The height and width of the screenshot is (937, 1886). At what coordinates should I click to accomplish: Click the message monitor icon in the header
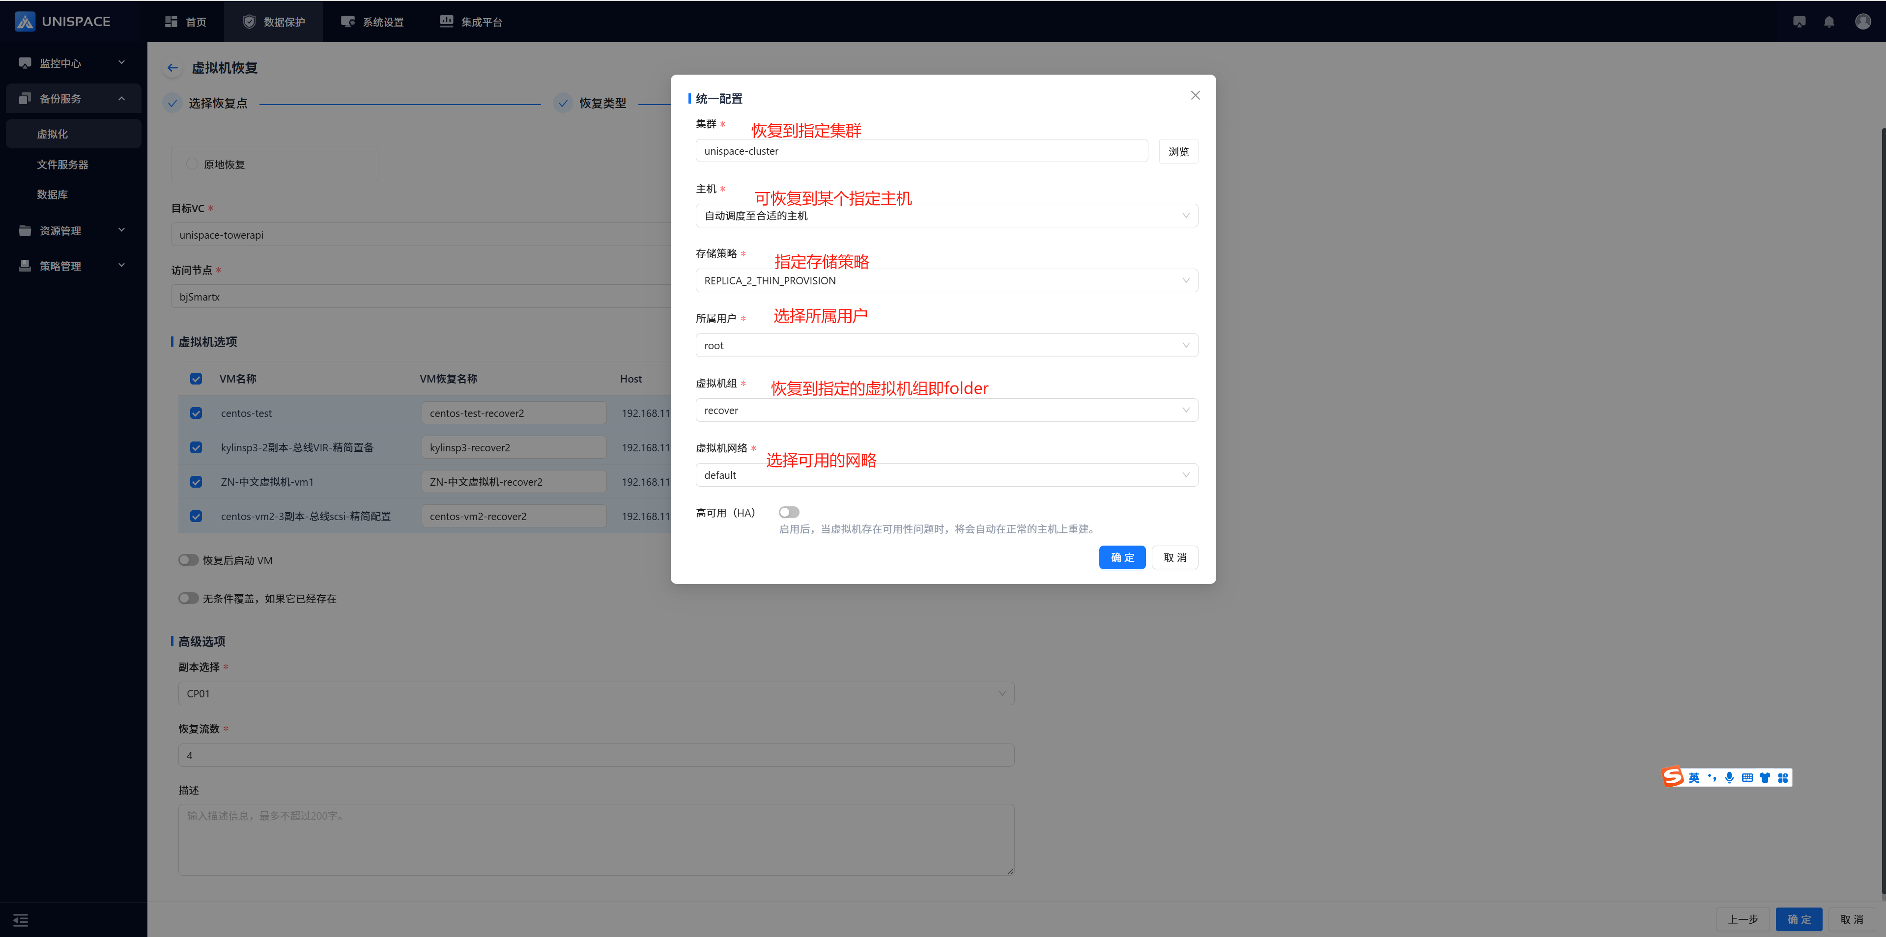coord(1799,22)
